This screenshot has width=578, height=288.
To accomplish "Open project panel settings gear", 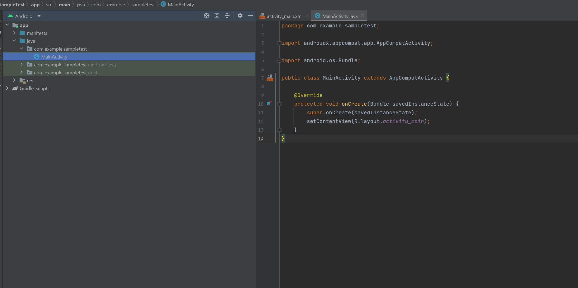I will (240, 16).
